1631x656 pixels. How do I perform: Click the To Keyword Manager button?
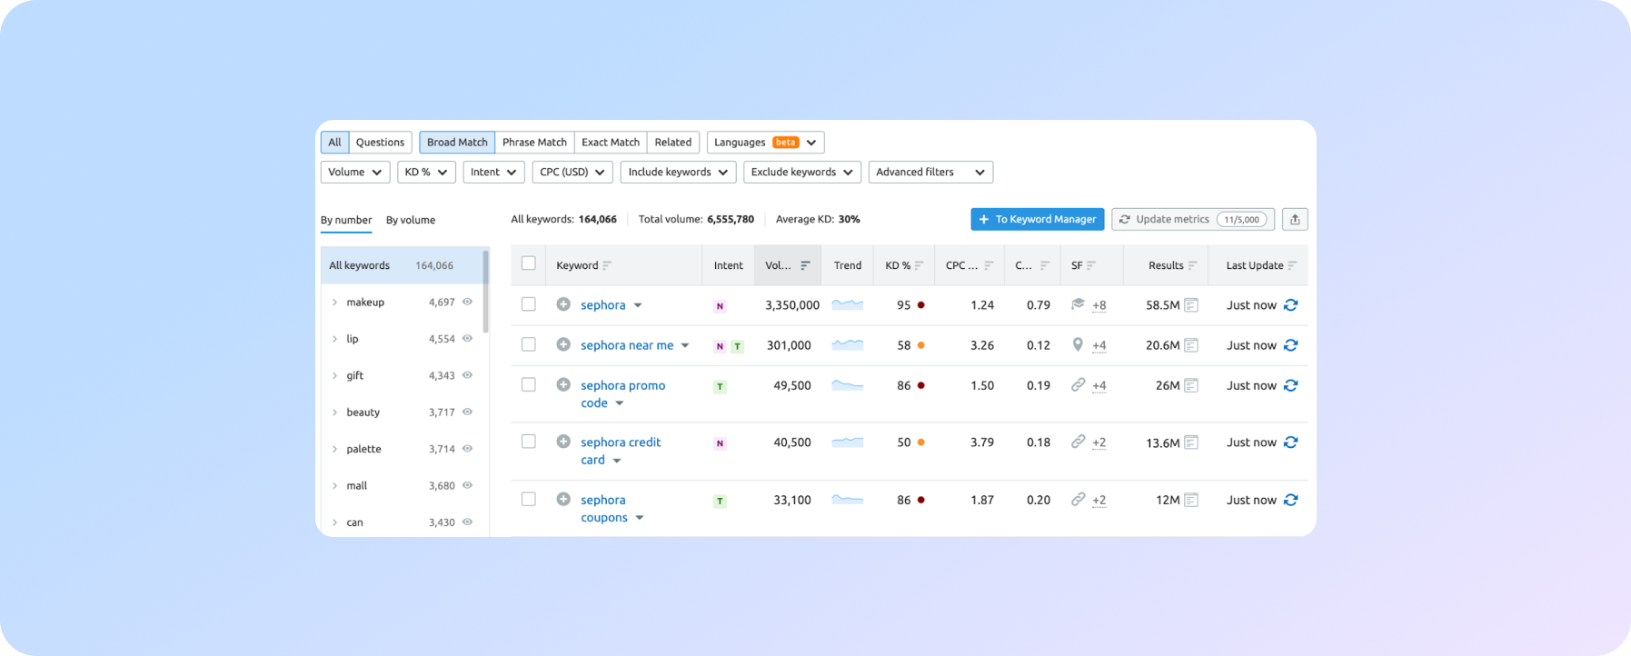point(1038,219)
